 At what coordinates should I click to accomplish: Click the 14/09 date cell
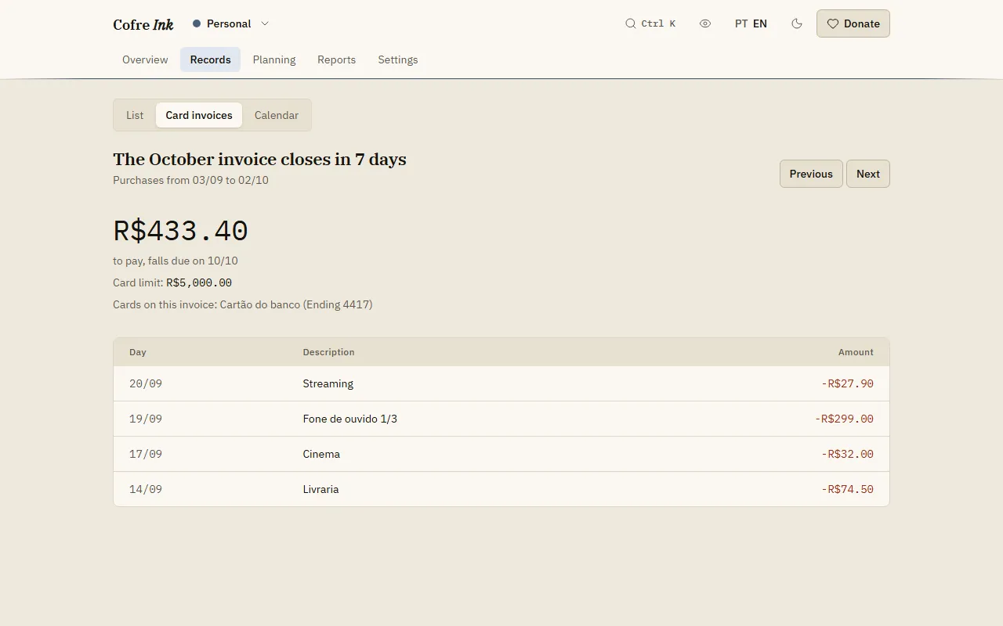point(146,489)
